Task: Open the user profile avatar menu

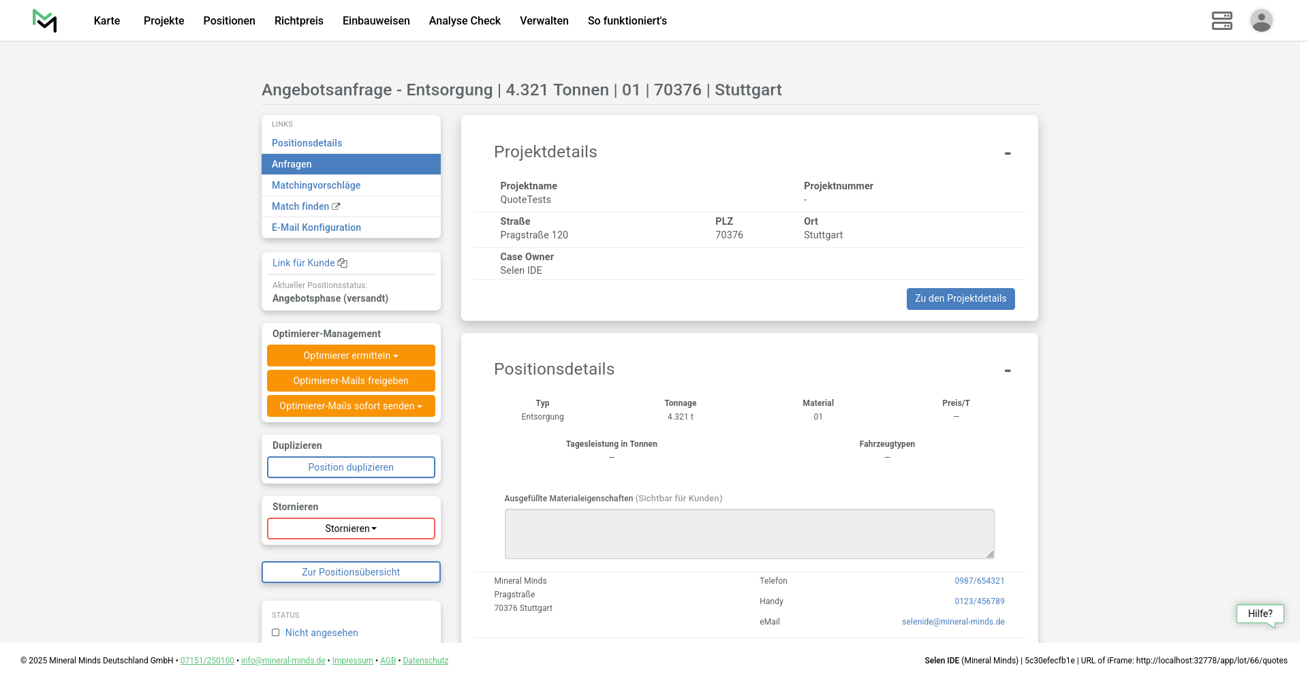Action: pos(1261,20)
